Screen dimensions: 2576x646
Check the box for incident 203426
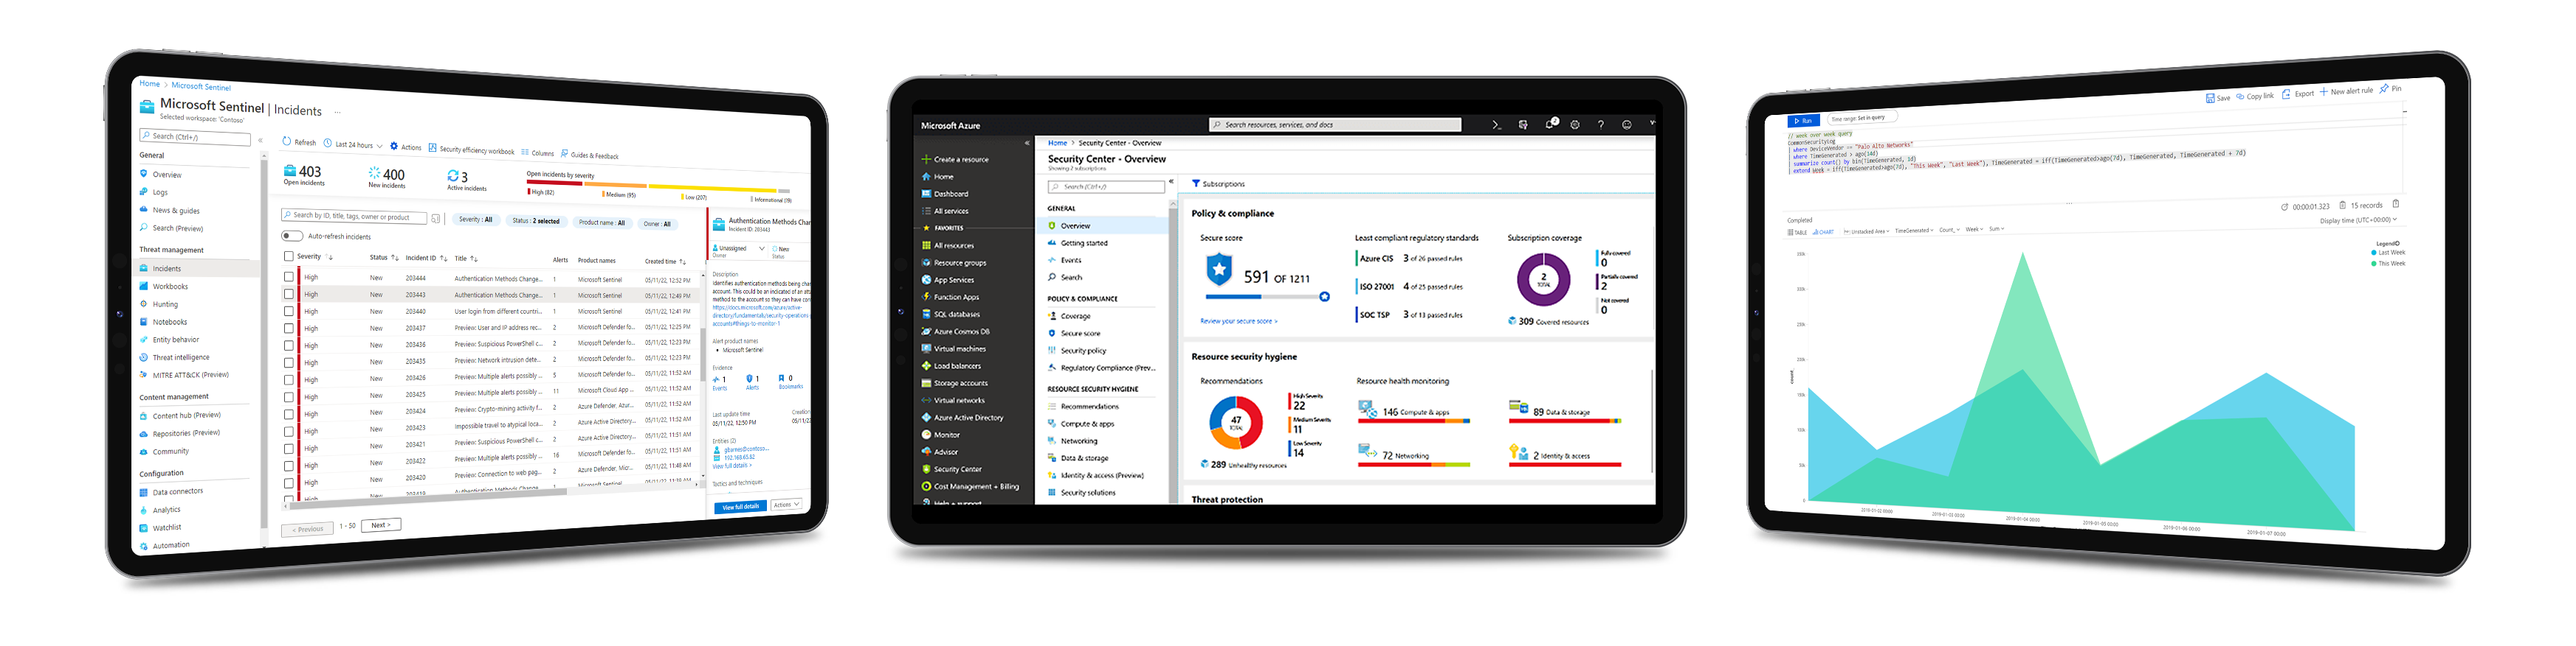[288, 379]
